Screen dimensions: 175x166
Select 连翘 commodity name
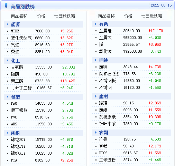click(x=103, y=139)
